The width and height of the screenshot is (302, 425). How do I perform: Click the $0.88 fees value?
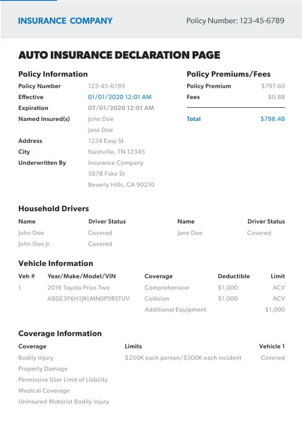pyautogui.click(x=276, y=97)
